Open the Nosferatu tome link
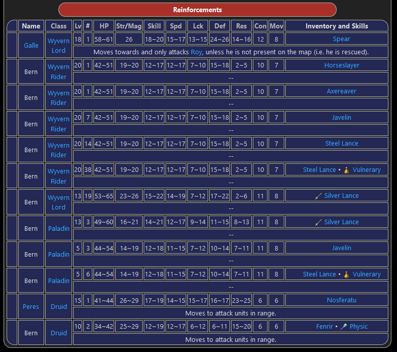Viewport: 397px width, 352px height. 341,300
